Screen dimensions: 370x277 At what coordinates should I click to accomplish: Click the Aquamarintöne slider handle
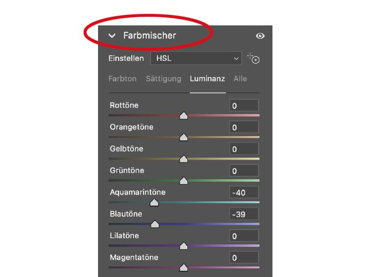[154, 203]
